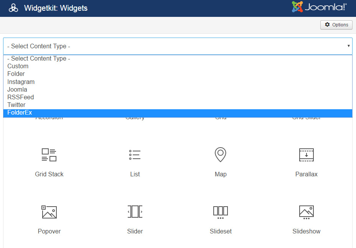356x248 pixels.
Task: Click the Joomla! logo
Action: point(319,7)
